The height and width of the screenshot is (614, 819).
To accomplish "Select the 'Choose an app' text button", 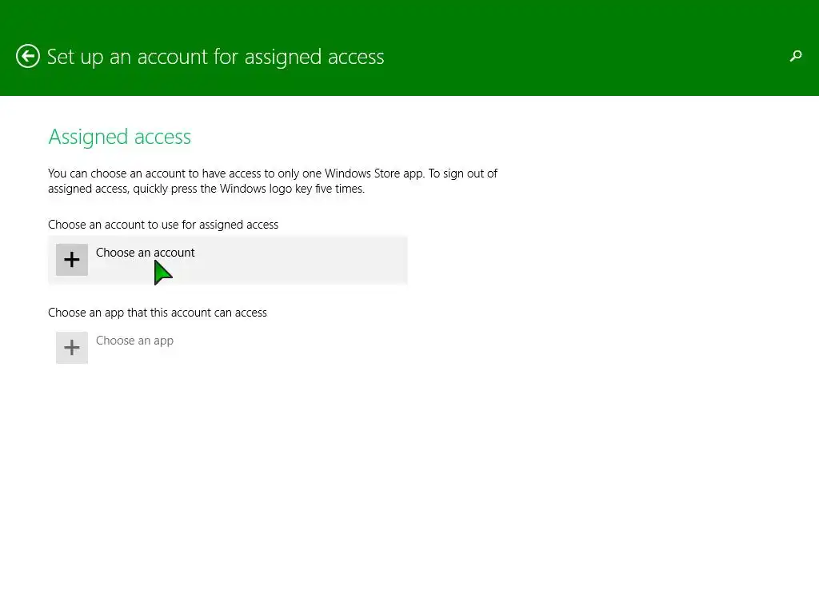I will click(x=134, y=341).
